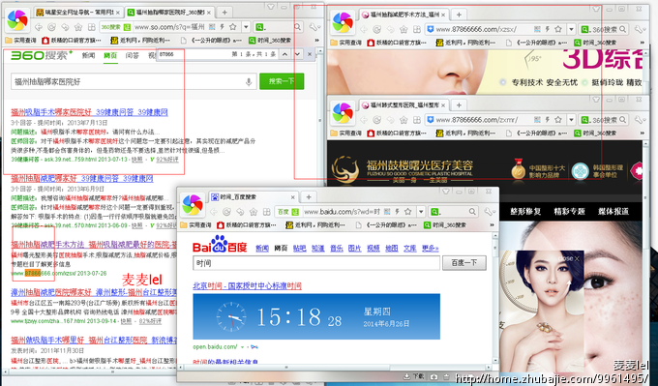Open 地图 link on Baidu page

point(392,249)
